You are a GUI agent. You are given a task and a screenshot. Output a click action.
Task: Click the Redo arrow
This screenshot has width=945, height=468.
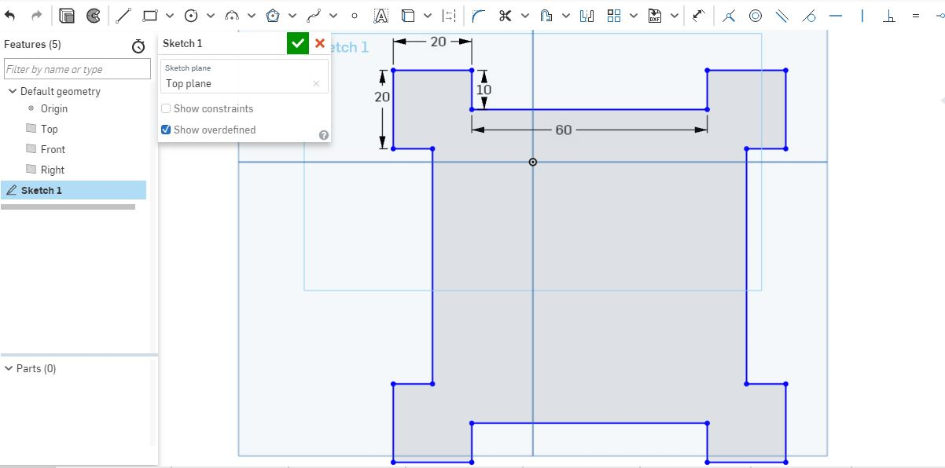coord(36,16)
